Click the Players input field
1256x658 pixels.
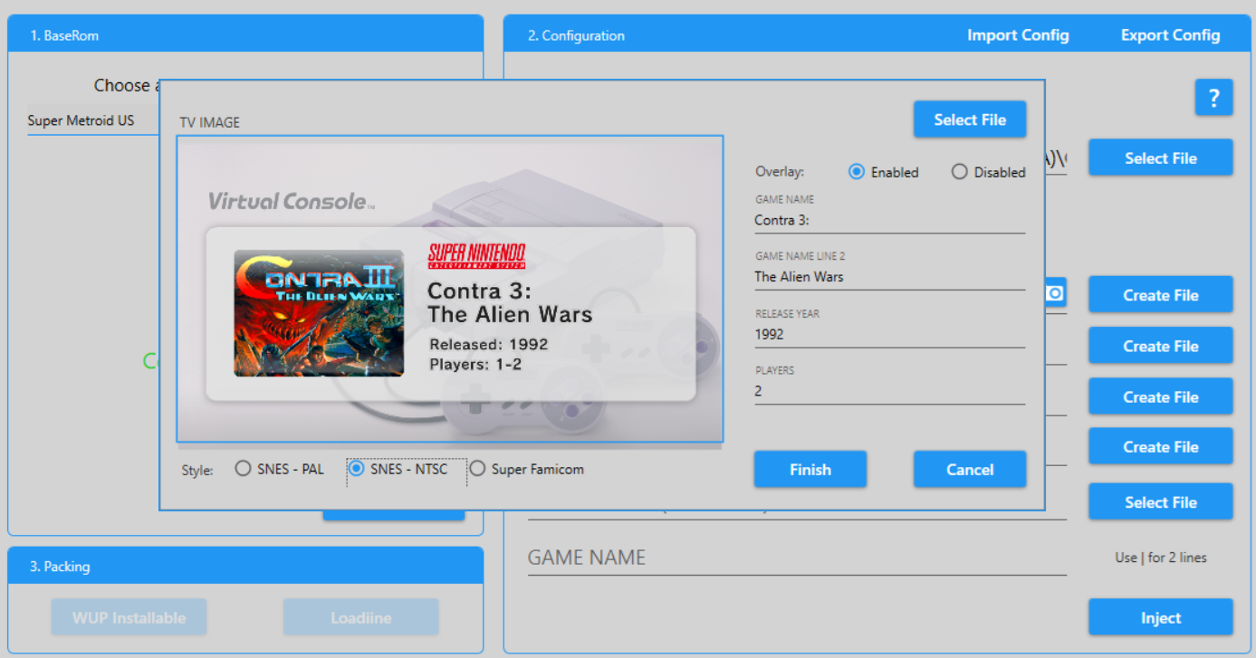tap(888, 391)
